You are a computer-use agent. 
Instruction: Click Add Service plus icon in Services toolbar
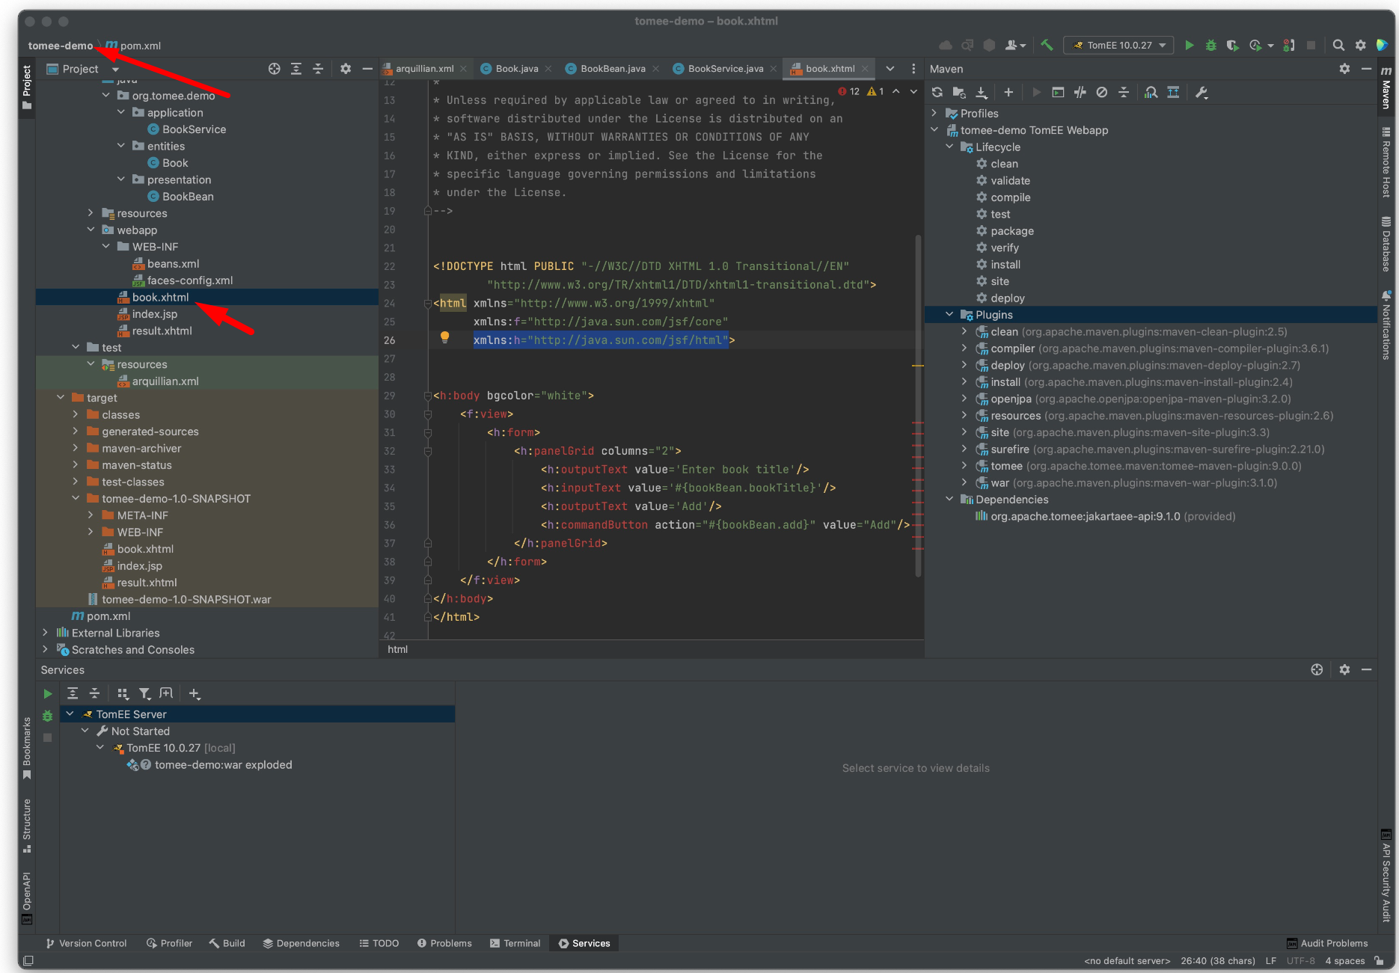point(195,694)
